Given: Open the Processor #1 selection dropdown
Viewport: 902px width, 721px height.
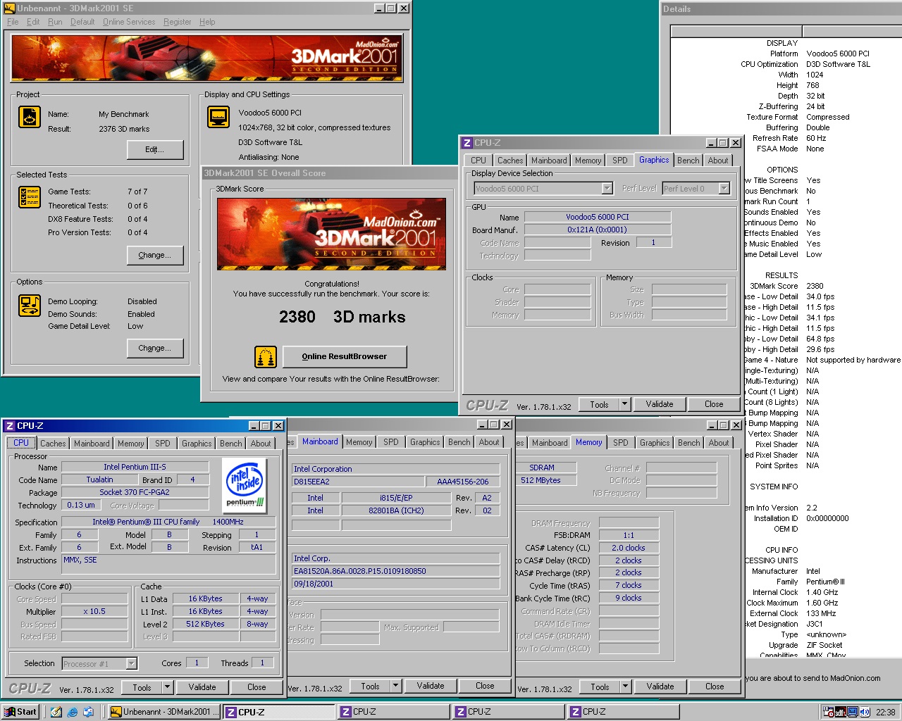Looking at the screenshot, I should 131,663.
